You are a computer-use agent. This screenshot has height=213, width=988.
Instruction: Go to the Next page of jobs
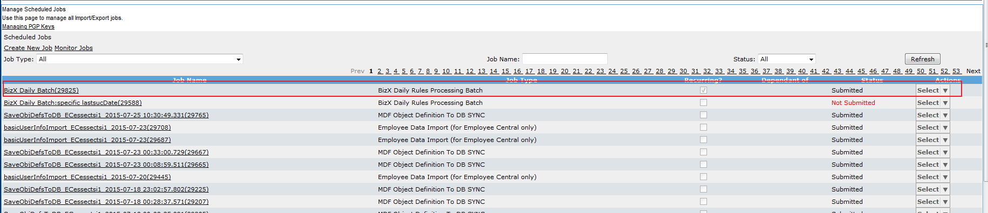973,71
